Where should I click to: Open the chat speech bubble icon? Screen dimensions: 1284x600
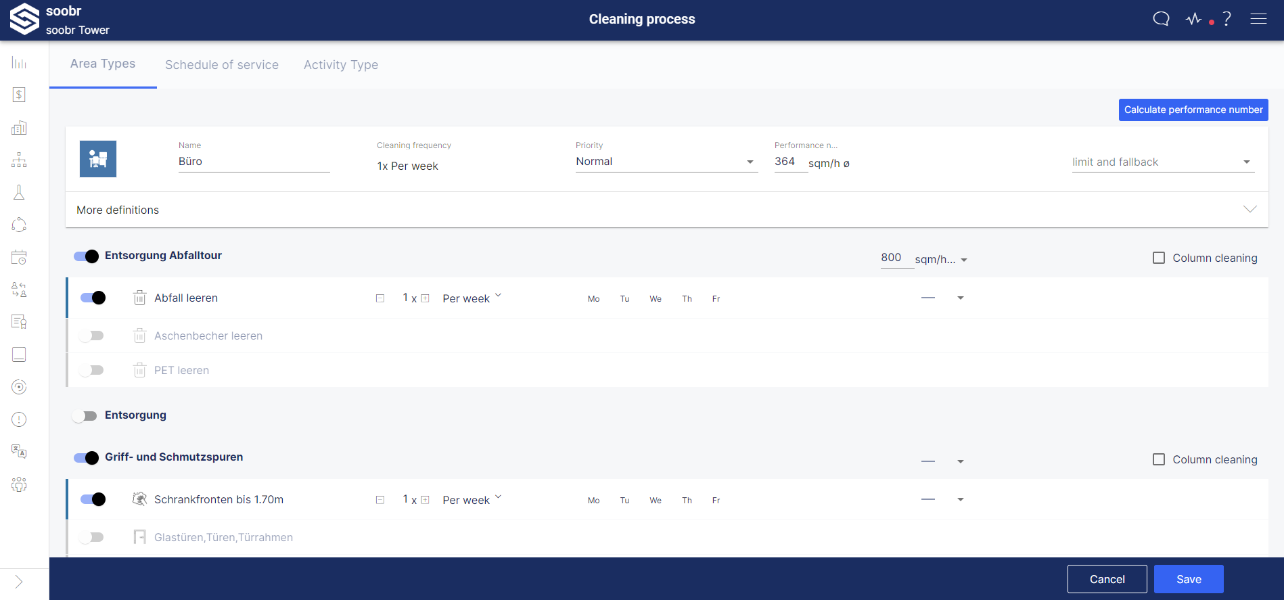click(x=1161, y=19)
